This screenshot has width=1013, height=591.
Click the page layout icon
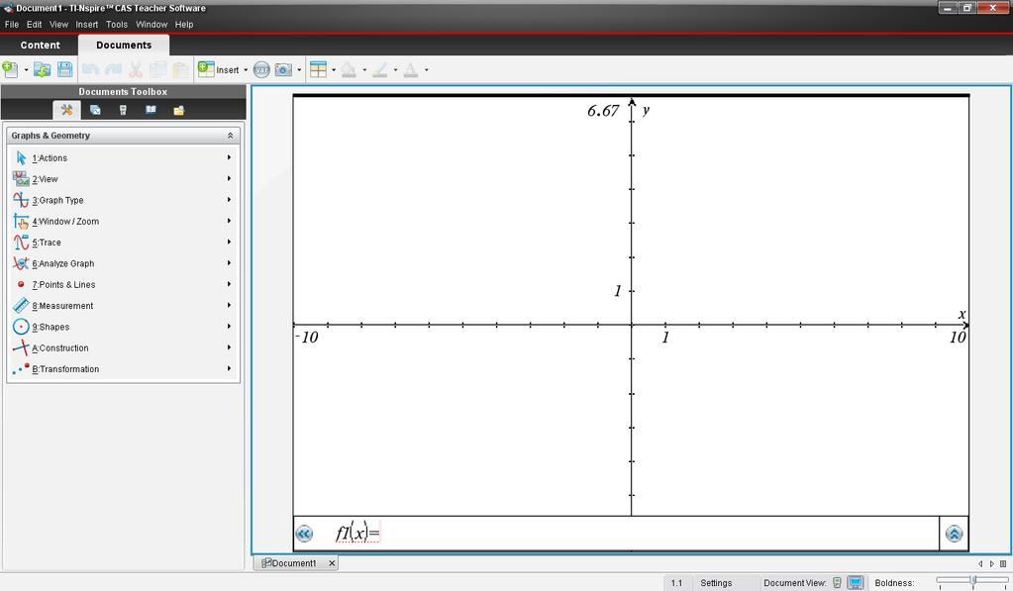[318, 69]
